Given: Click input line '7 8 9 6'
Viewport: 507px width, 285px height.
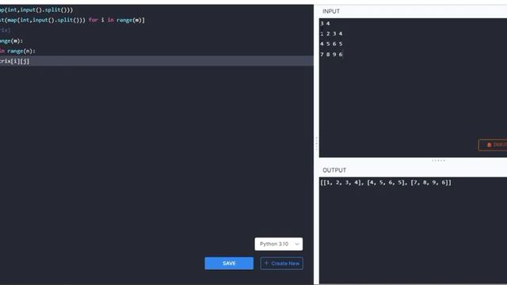Looking at the screenshot, I should coord(331,55).
